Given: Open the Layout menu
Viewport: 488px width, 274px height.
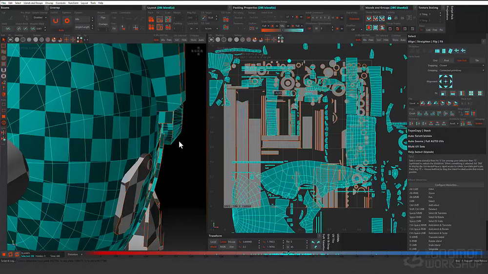Looking at the screenshot, I should 84,3.
